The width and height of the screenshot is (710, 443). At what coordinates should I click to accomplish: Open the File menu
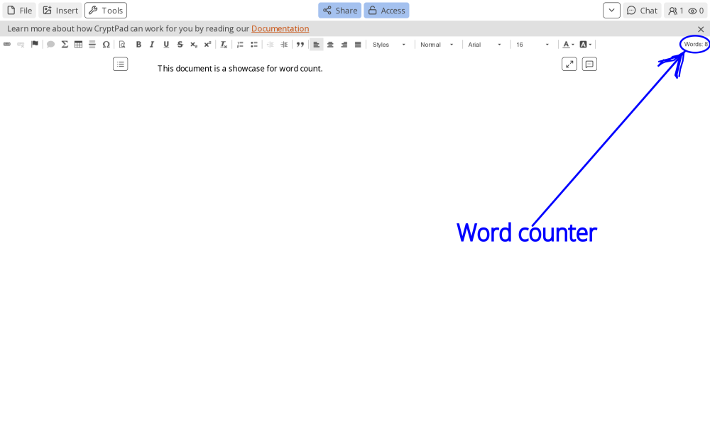pos(20,11)
